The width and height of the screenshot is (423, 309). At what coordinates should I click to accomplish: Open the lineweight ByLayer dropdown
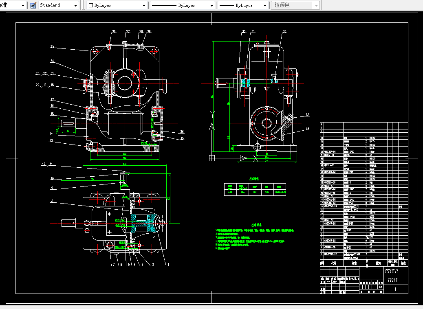click(243, 5)
